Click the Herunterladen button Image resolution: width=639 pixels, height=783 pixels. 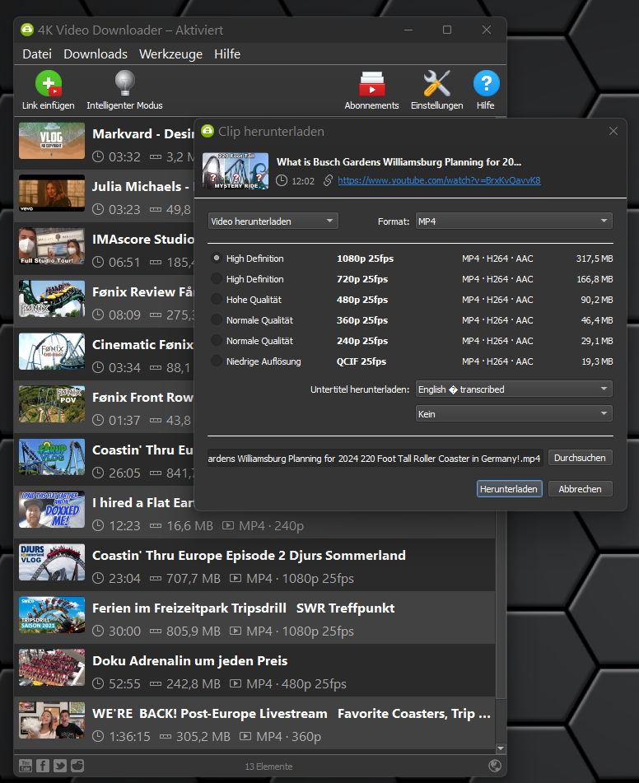[x=509, y=489]
